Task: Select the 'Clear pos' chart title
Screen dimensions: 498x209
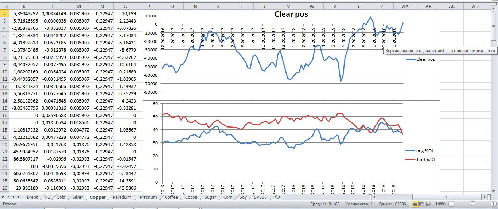Action: tap(291, 14)
